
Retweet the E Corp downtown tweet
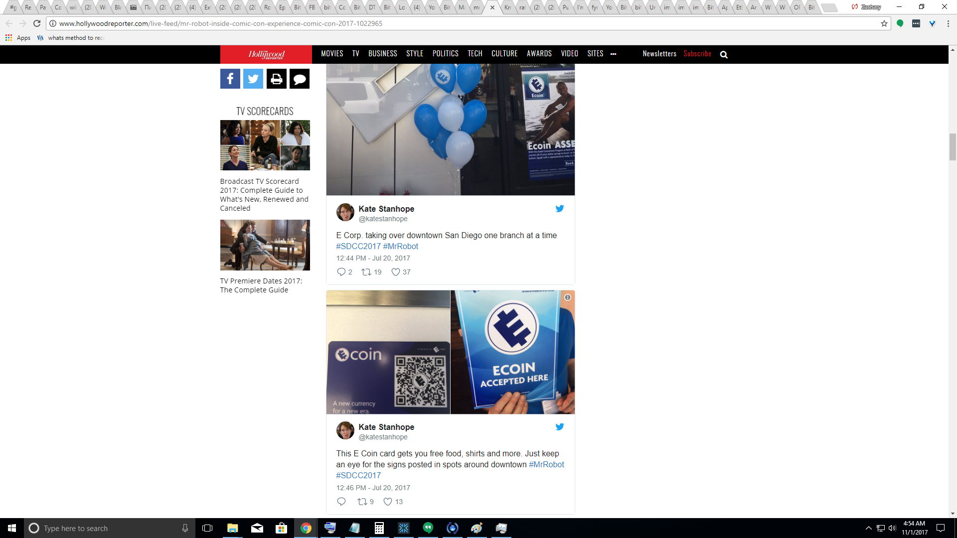tap(366, 272)
